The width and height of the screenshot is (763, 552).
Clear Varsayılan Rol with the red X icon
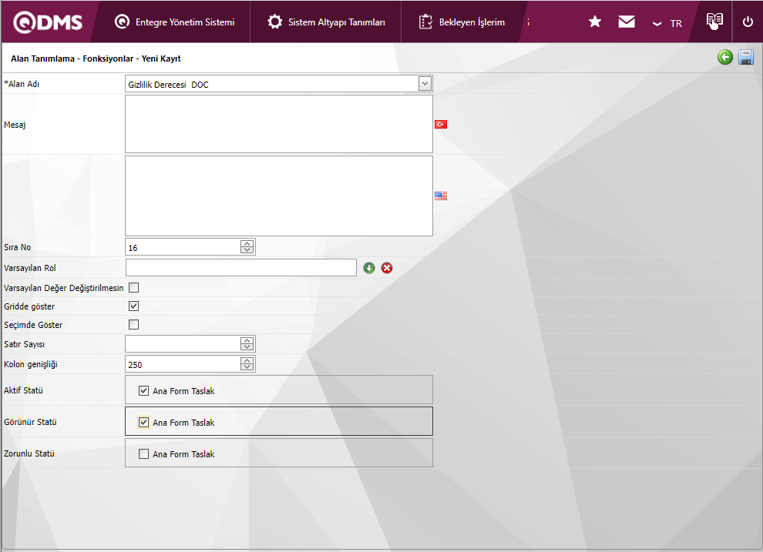[387, 268]
